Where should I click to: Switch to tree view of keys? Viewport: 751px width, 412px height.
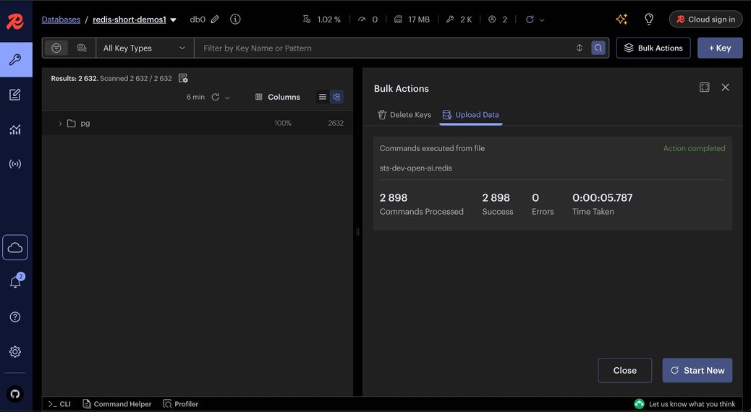tap(336, 97)
